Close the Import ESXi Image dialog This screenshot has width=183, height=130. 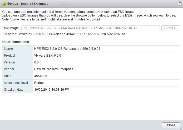pyautogui.click(x=171, y=125)
